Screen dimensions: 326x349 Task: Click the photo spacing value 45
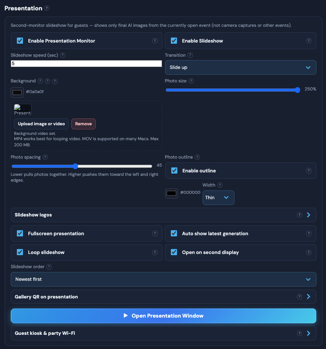(x=159, y=165)
